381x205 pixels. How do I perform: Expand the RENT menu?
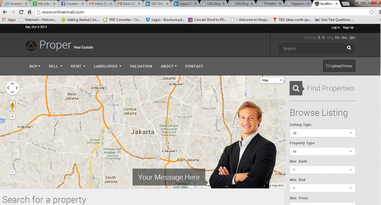tap(78, 66)
